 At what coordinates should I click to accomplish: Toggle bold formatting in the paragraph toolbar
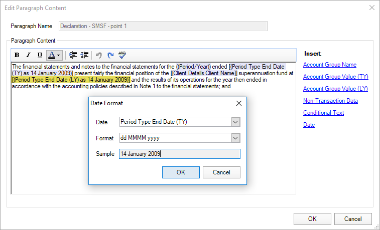(17, 55)
